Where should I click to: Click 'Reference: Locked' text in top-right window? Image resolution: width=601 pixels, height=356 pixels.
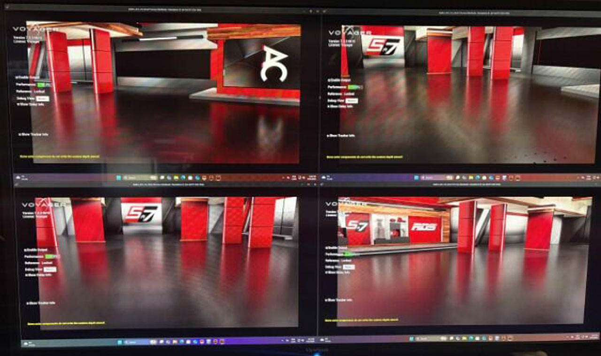[x=341, y=94]
